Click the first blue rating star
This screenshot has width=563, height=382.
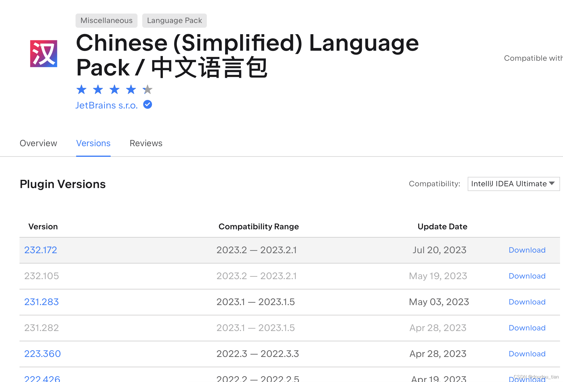81,89
